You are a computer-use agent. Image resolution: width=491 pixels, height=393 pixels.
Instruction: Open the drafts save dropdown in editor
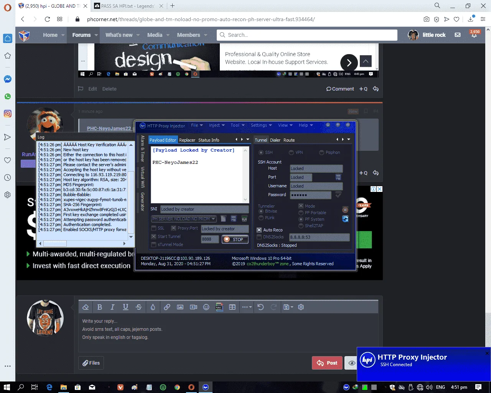[x=288, y=307]
